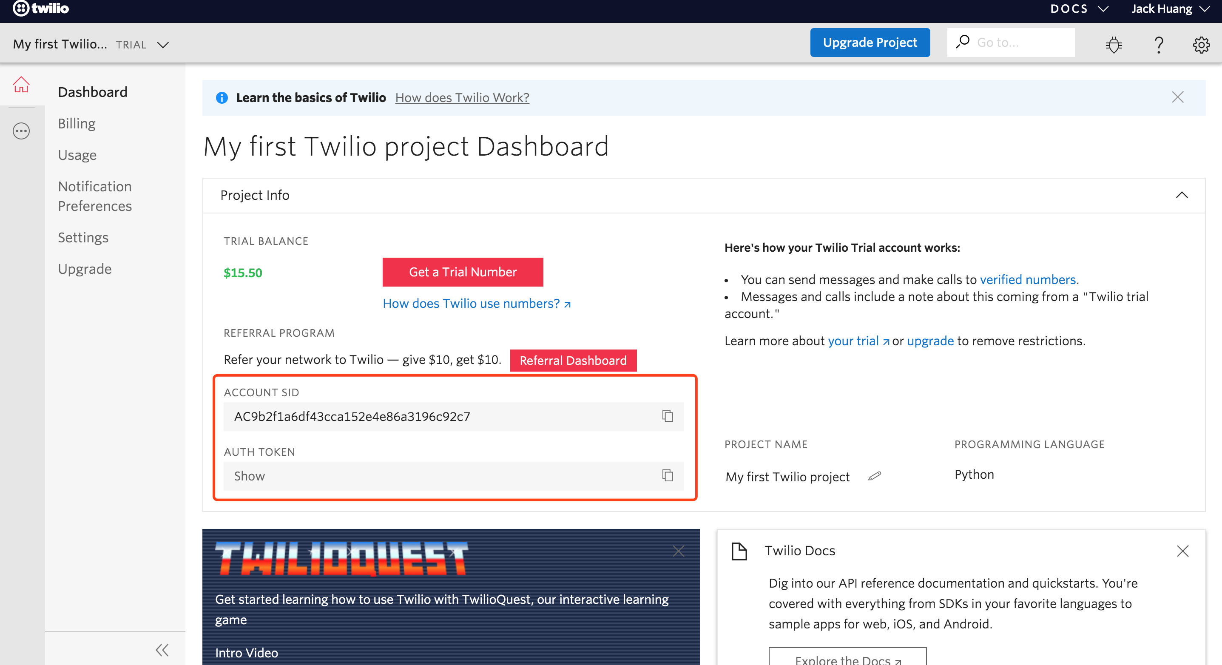
Task: Copy the Account SID to clipboard
Action: [x=667, y=416]
